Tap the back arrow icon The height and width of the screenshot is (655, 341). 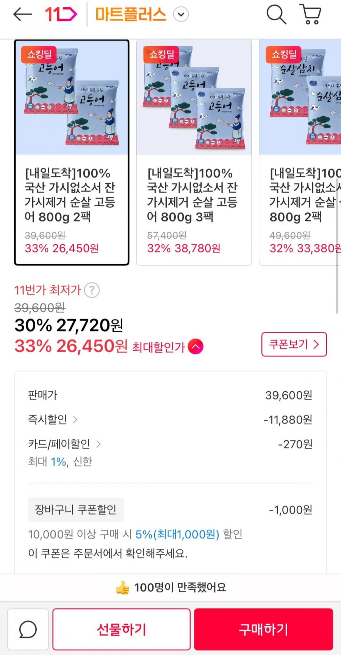pos(22,14)
